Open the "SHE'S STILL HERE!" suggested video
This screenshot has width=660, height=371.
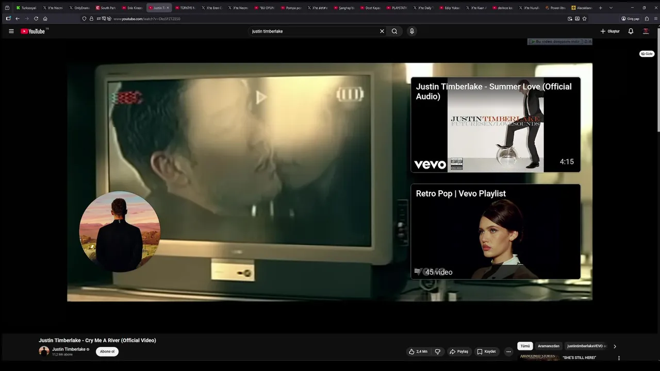(579, 358)
